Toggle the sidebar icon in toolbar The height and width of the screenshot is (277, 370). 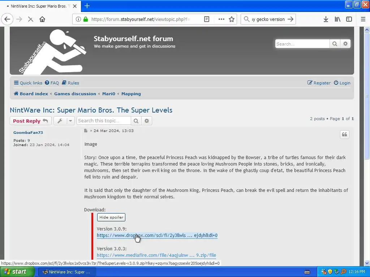click(349, 19)
